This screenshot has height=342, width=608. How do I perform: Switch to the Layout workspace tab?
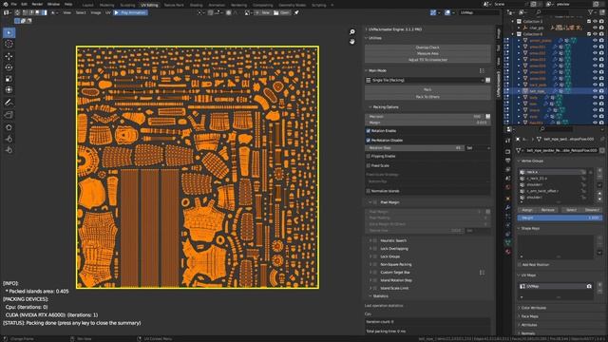(x=88, y=5)
